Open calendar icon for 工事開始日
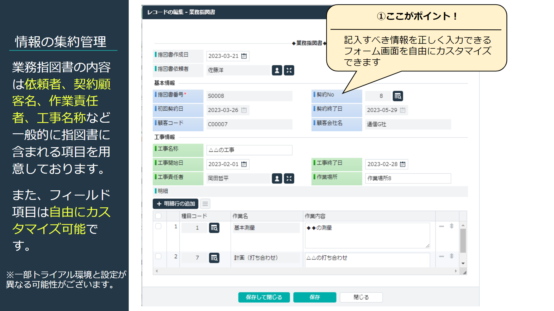Viewport: 554px width, 311px height. point(244,164)
